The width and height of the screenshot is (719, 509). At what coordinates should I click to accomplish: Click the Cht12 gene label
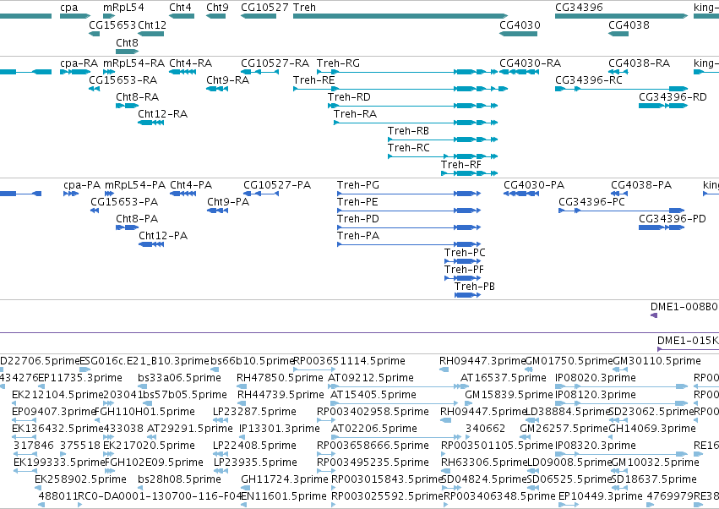tap(152, 25)
